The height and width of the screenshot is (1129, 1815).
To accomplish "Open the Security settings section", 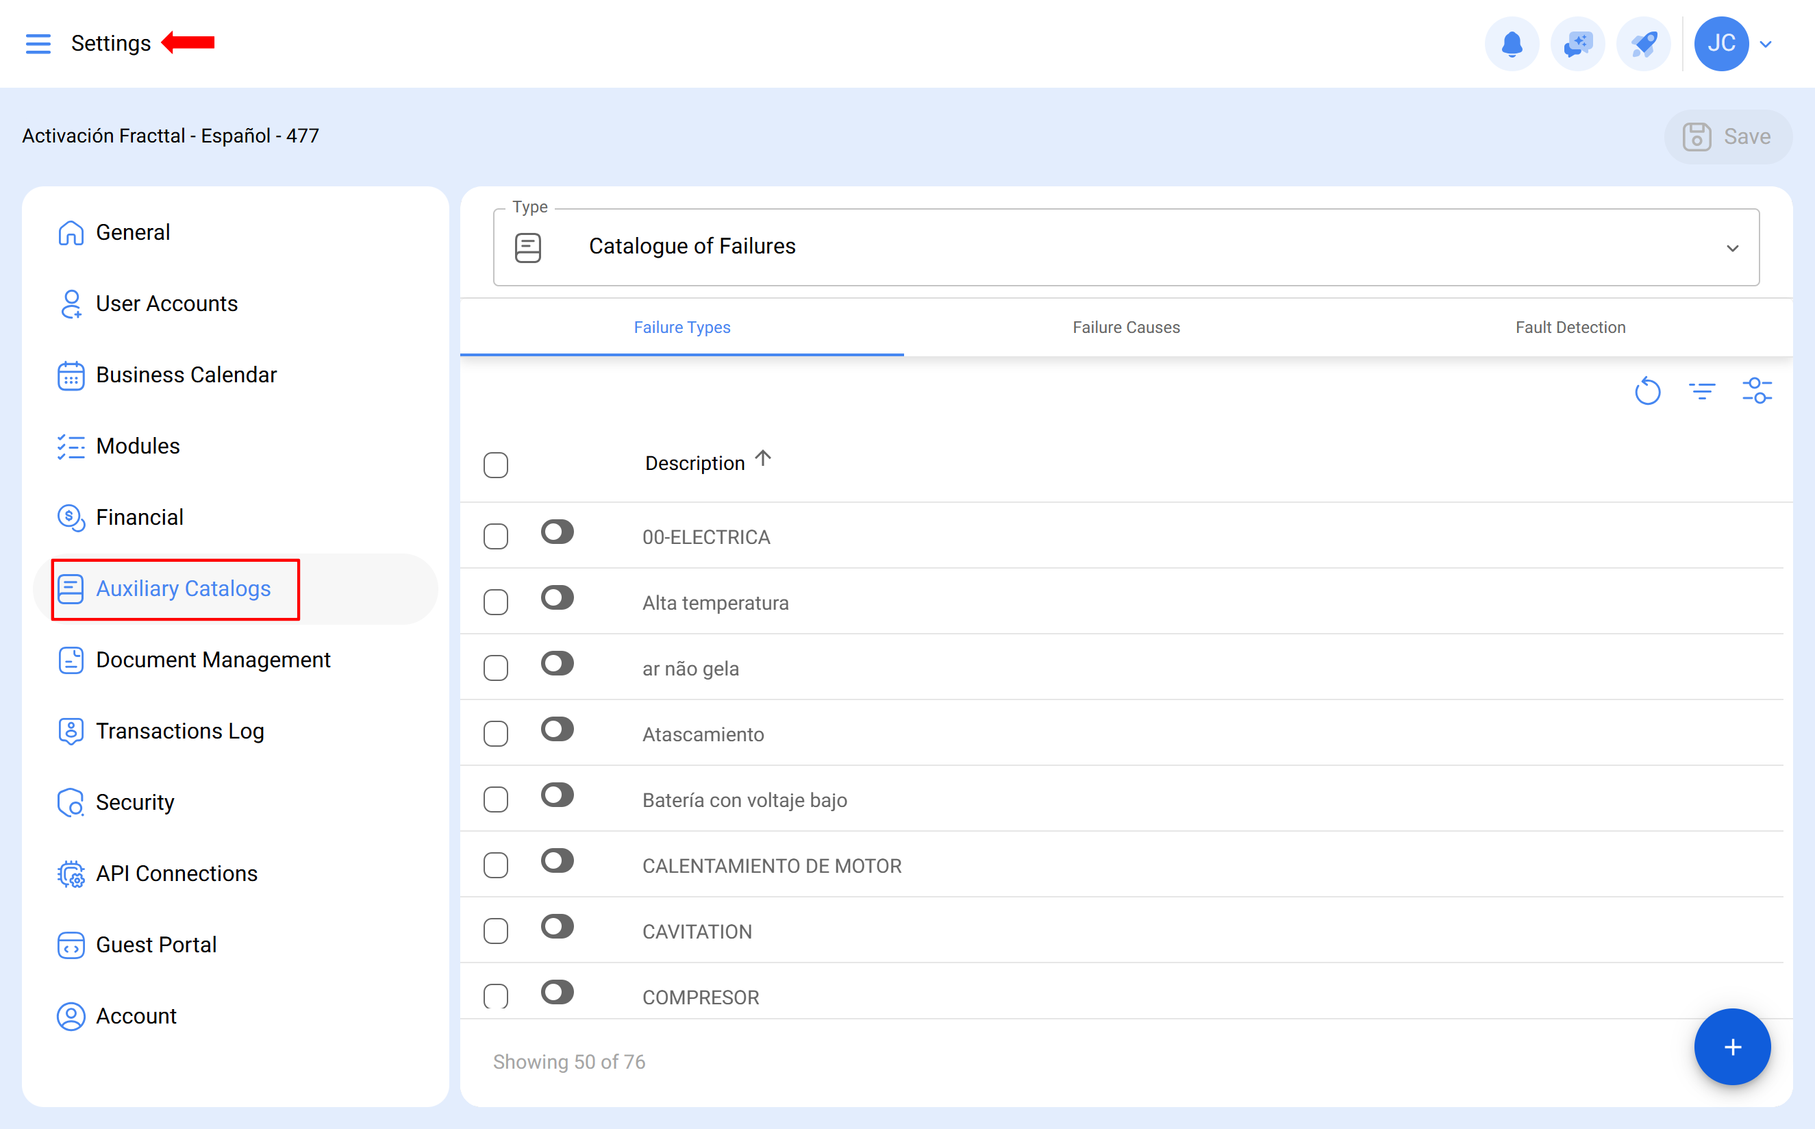I will pos(135,802).
